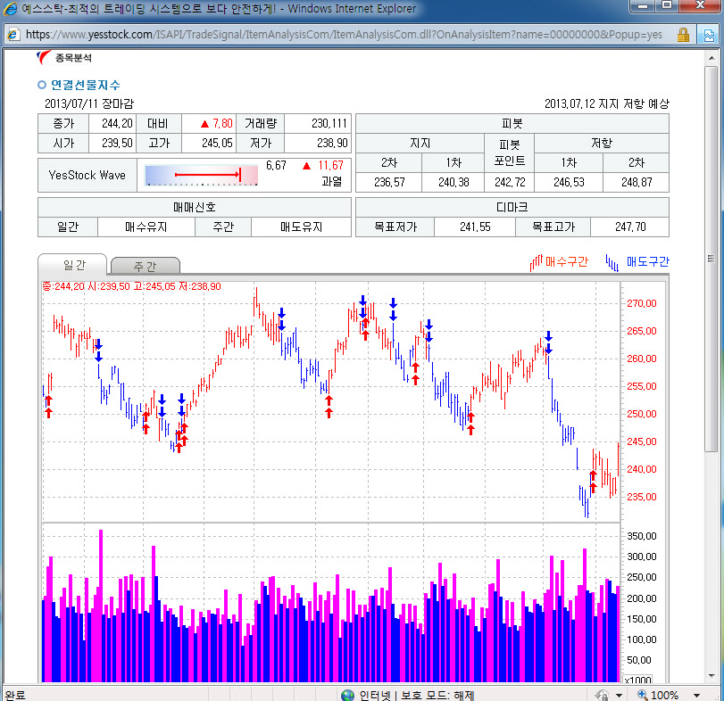Click the Internet zone globe icon in status bar
Image resolution: width=724 pixels, height=701 pixels.
click(x=347, y=695)
